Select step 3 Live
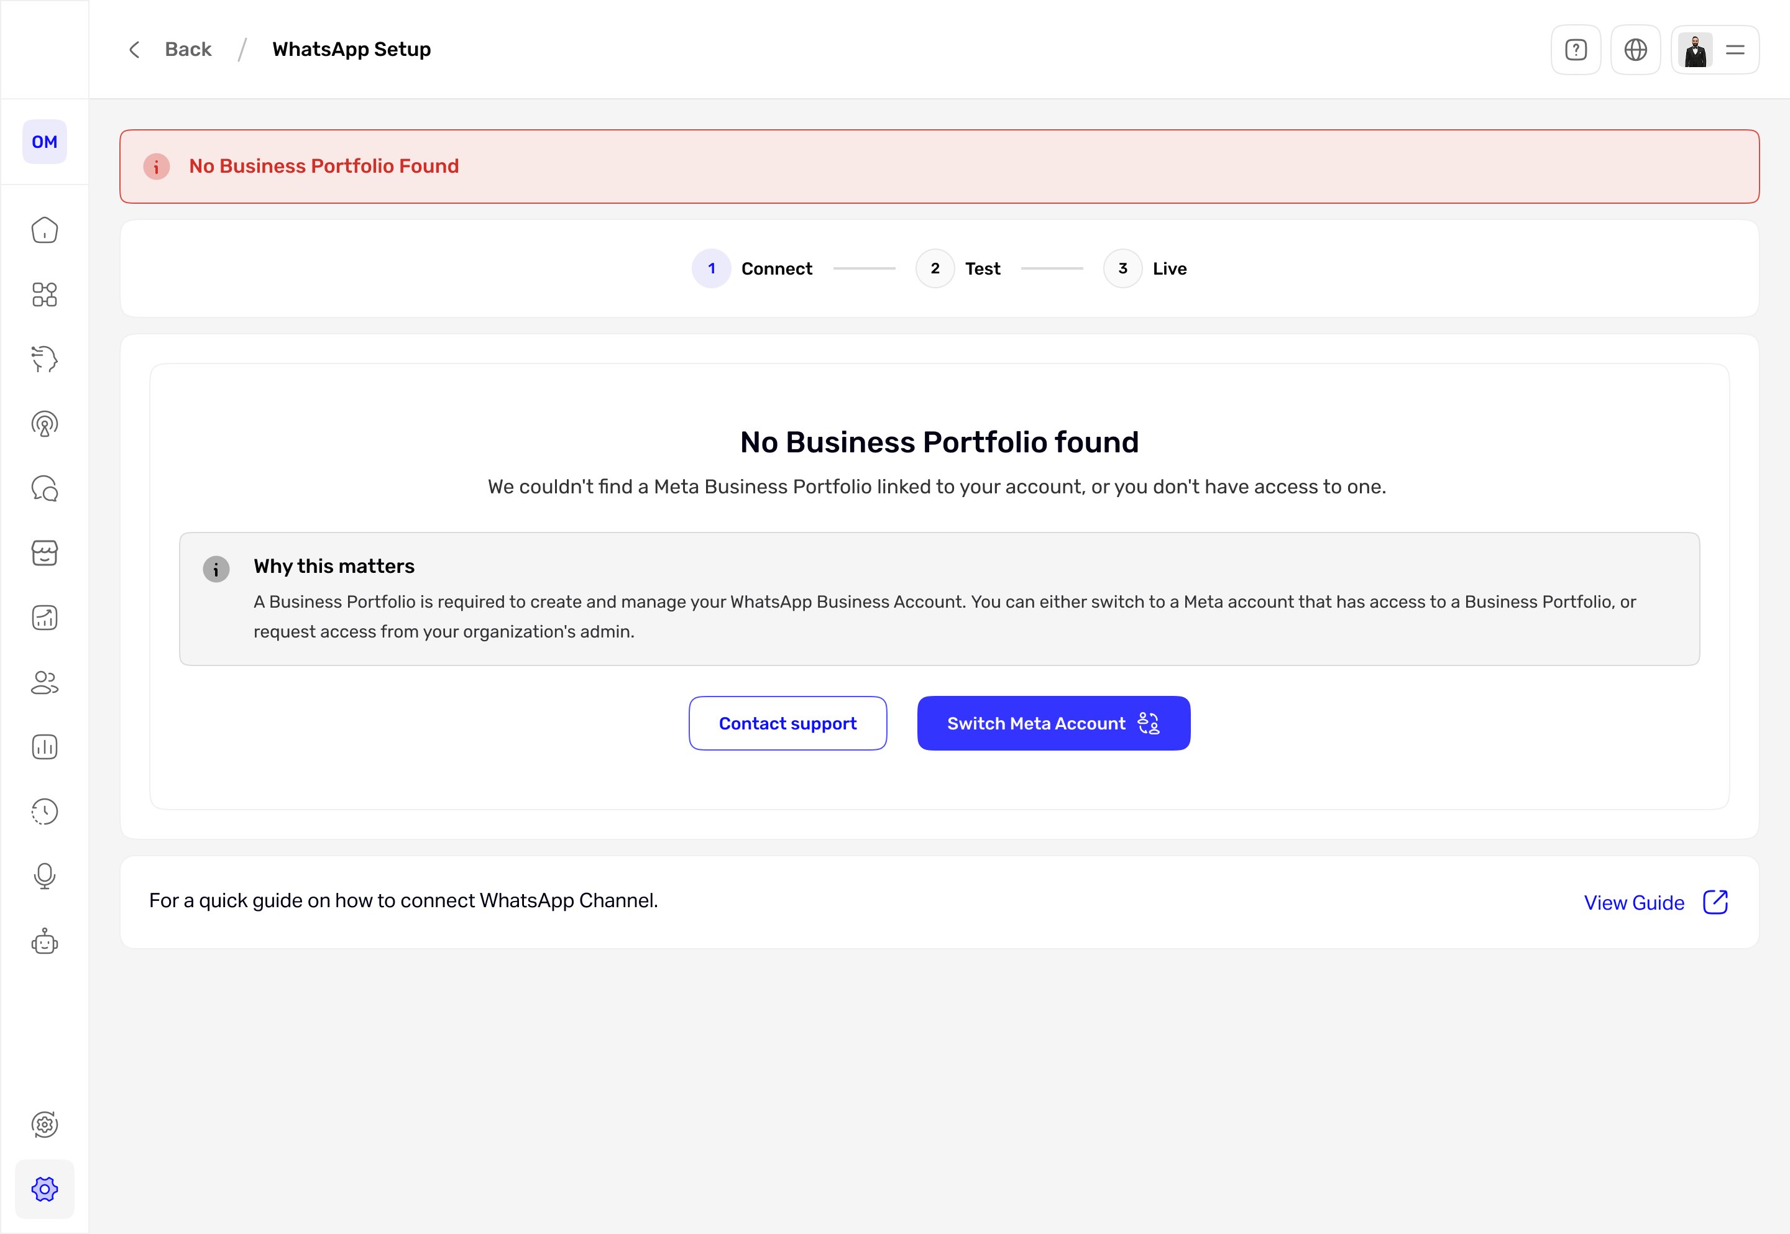 [1146, 268]
